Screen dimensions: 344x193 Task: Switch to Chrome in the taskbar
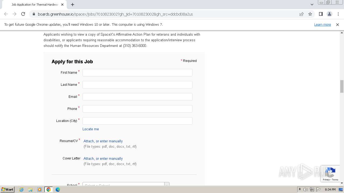click(49, 190)
